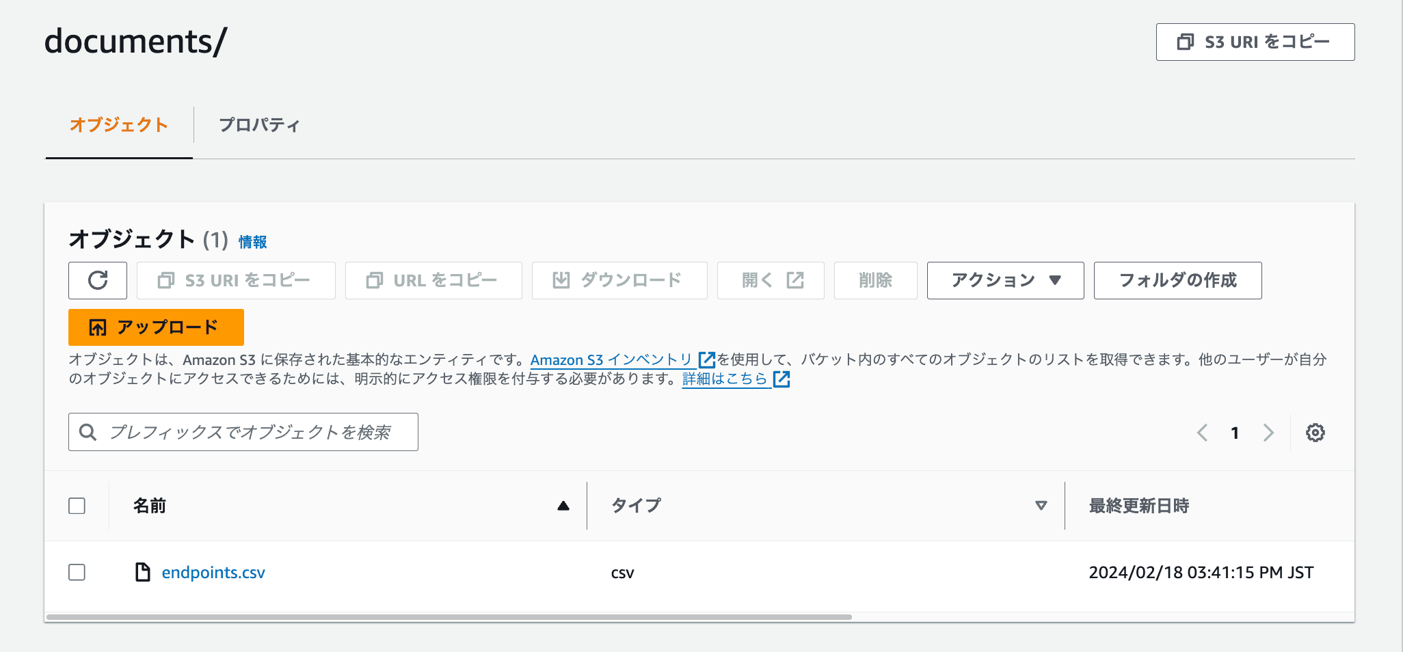This screenshot has width=1403, height=652.
Task: Go to next page arrow
Action: click(x=1268, y=433)
